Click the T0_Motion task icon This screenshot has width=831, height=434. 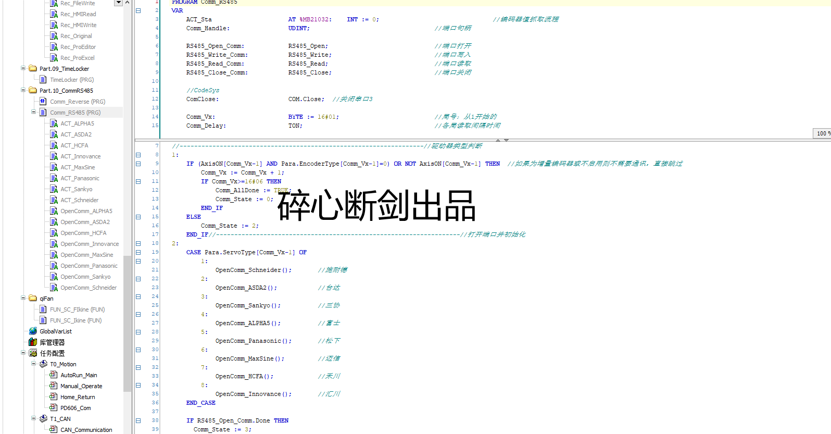[x=43, y=364]
